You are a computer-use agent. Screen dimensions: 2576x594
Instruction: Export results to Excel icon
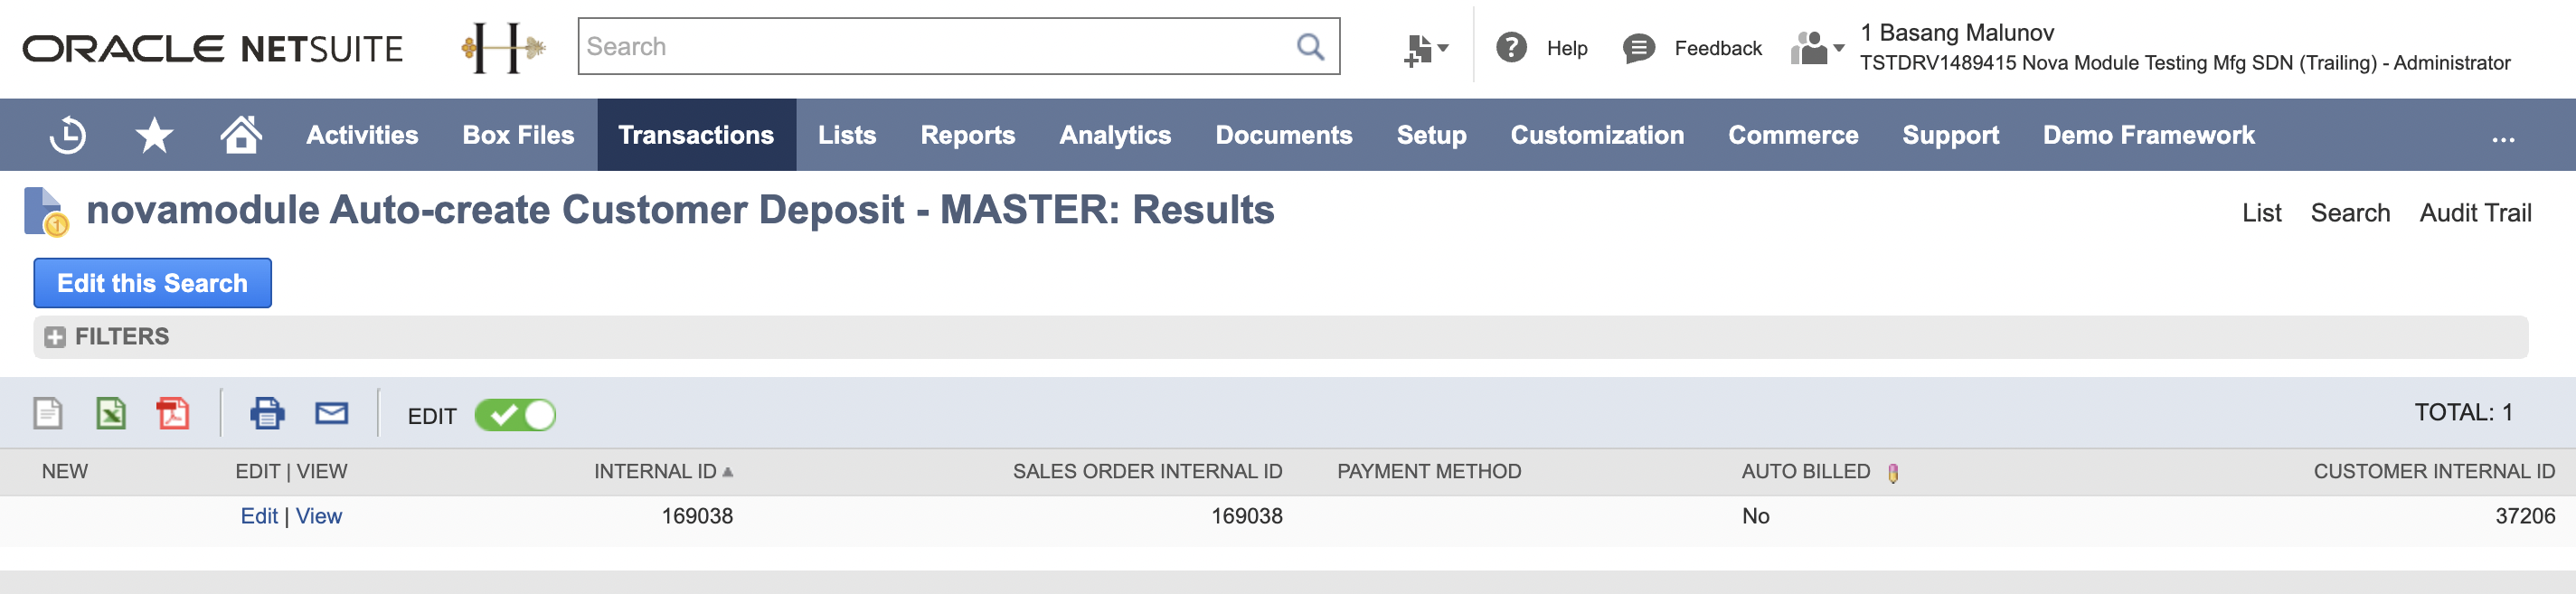[110, 413]
